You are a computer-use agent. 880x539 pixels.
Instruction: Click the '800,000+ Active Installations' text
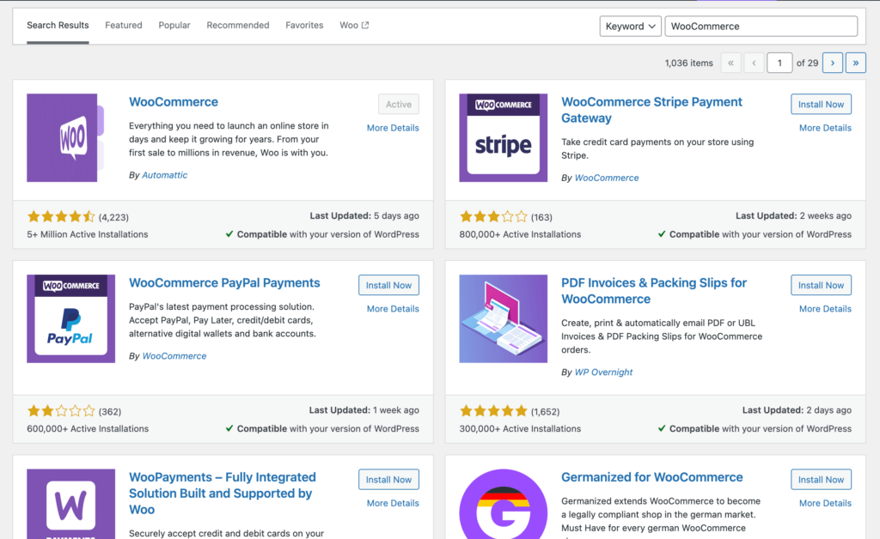point(520,234)
